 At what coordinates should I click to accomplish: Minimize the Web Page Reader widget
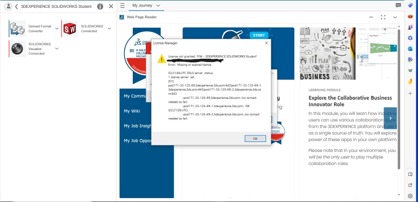tap(371, 17)
